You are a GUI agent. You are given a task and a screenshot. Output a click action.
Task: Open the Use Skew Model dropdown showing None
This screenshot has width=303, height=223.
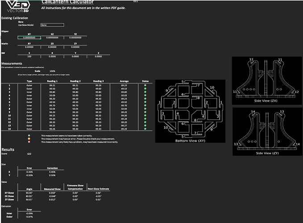coord(52,25)
